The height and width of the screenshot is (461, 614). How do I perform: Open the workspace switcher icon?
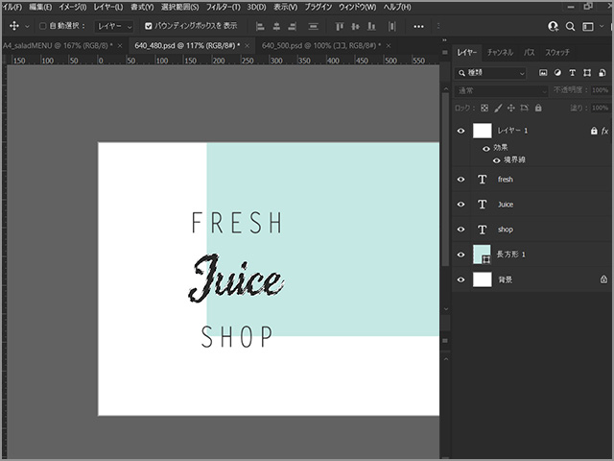[x=588, y=26]
